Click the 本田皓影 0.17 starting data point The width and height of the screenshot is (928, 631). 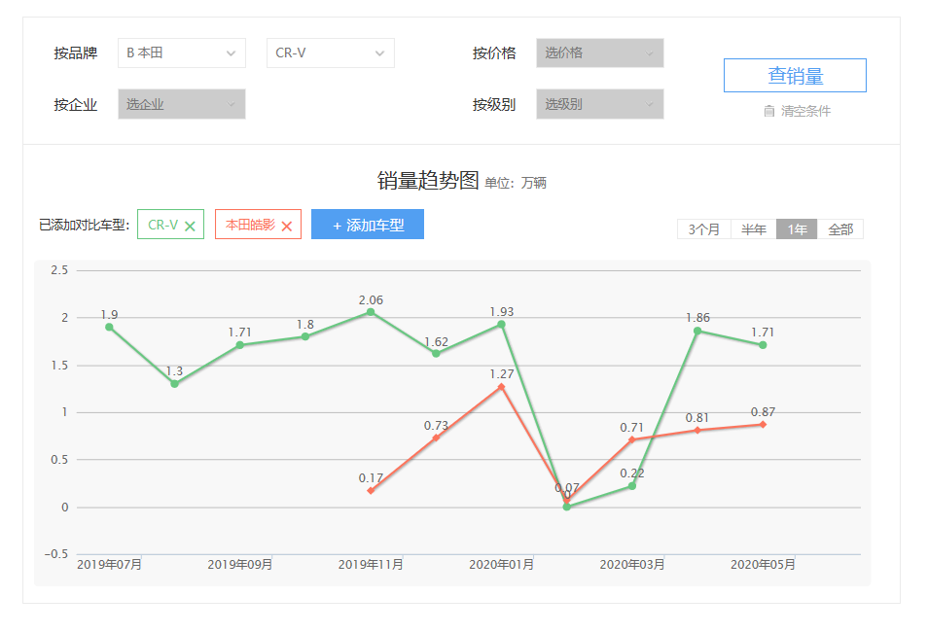click(371, 491)
